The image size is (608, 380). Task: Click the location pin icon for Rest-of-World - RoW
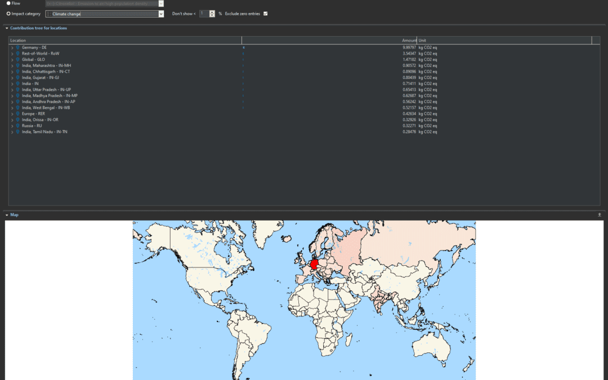coord(17,53)
